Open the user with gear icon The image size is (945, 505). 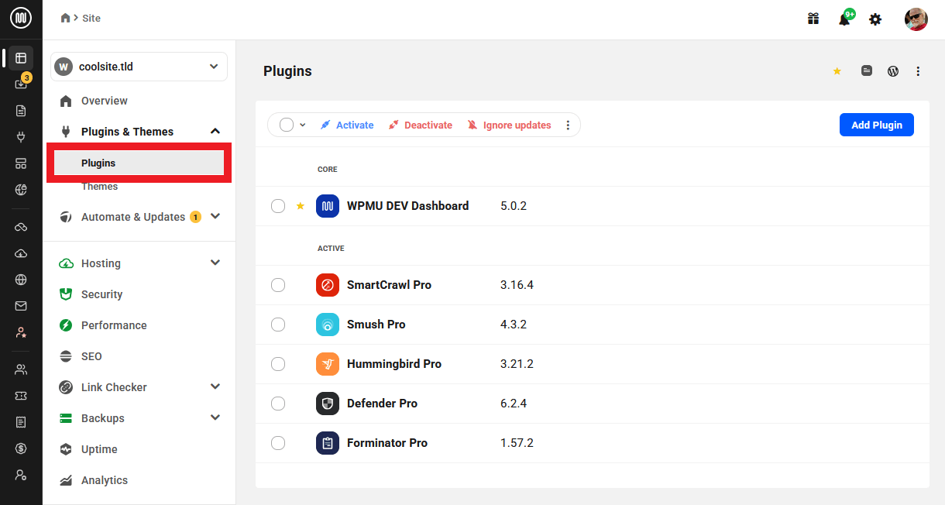[21, 475]
